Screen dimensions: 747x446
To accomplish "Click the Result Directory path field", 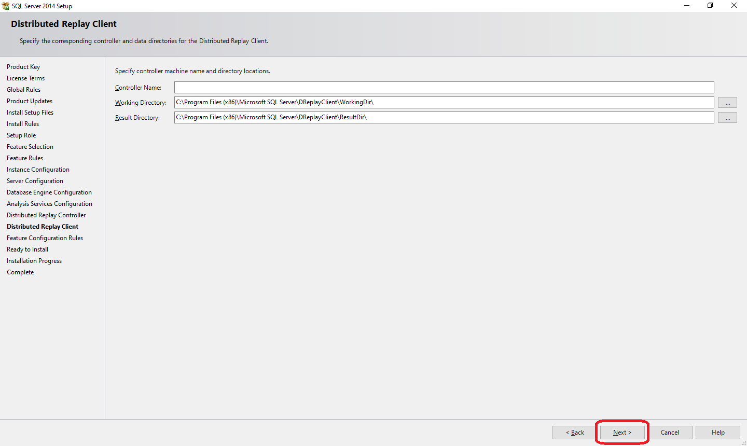I will pos(444,117).
